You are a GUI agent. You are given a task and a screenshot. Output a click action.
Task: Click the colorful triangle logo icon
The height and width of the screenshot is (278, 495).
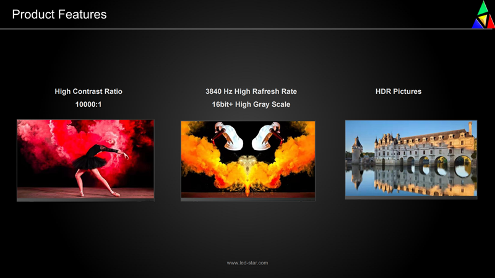[483, 14]
